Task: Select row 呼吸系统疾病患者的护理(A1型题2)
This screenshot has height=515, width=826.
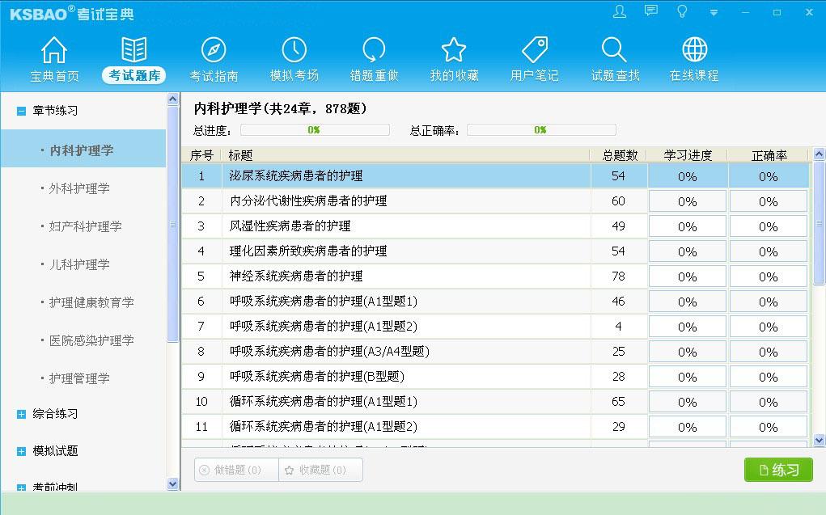Action: click(495, 327)
